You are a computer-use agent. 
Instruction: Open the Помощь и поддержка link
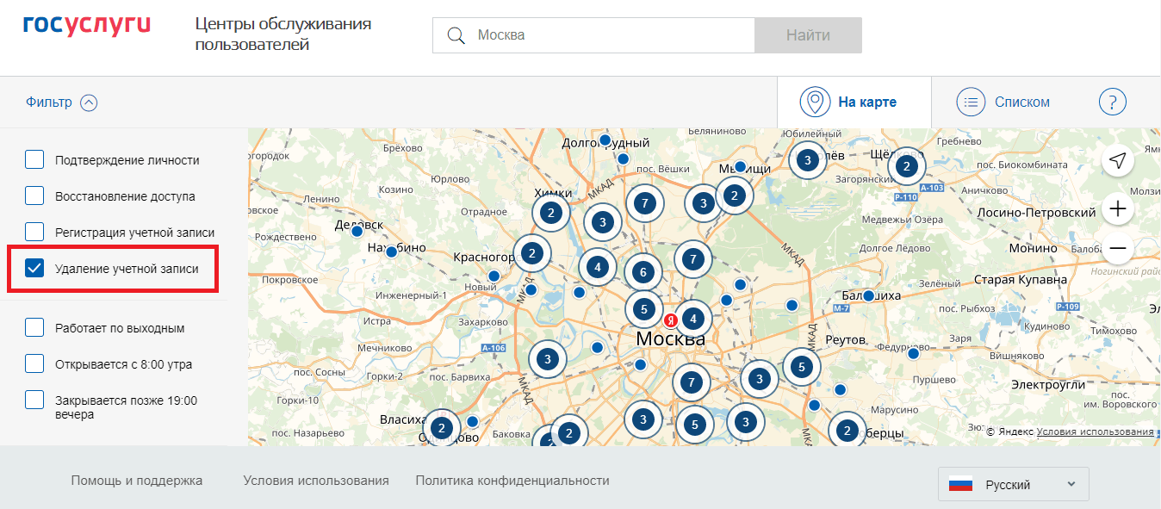[137, 481]
